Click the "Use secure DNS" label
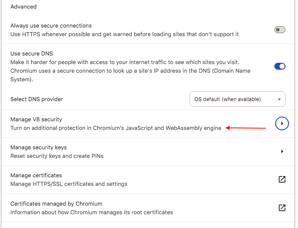The width and height of the screenshot is (298, 228). (31, 54)
